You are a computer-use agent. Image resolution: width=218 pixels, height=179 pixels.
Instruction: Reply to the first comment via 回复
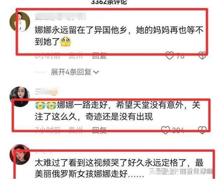click(x=100, y=56)
